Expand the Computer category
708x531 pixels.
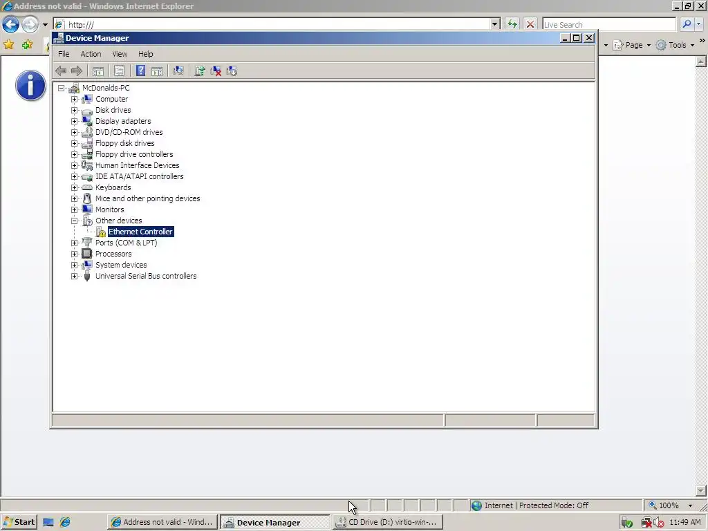74,99
